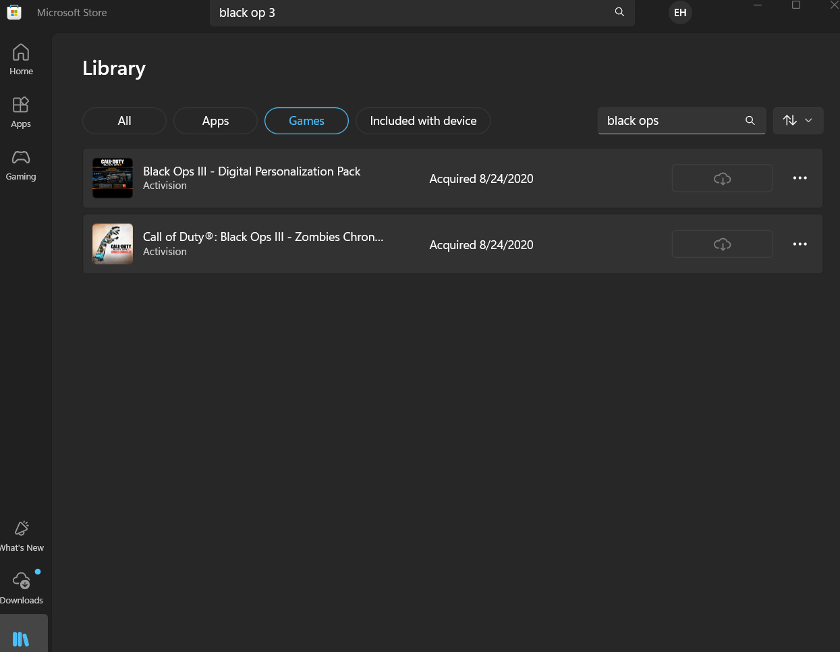Open 'Call of Duty®: Black Ops III - Zombies Chron...' title
Image resolution: width=840 pixels, height=652 pixels.
coord(263,236)
